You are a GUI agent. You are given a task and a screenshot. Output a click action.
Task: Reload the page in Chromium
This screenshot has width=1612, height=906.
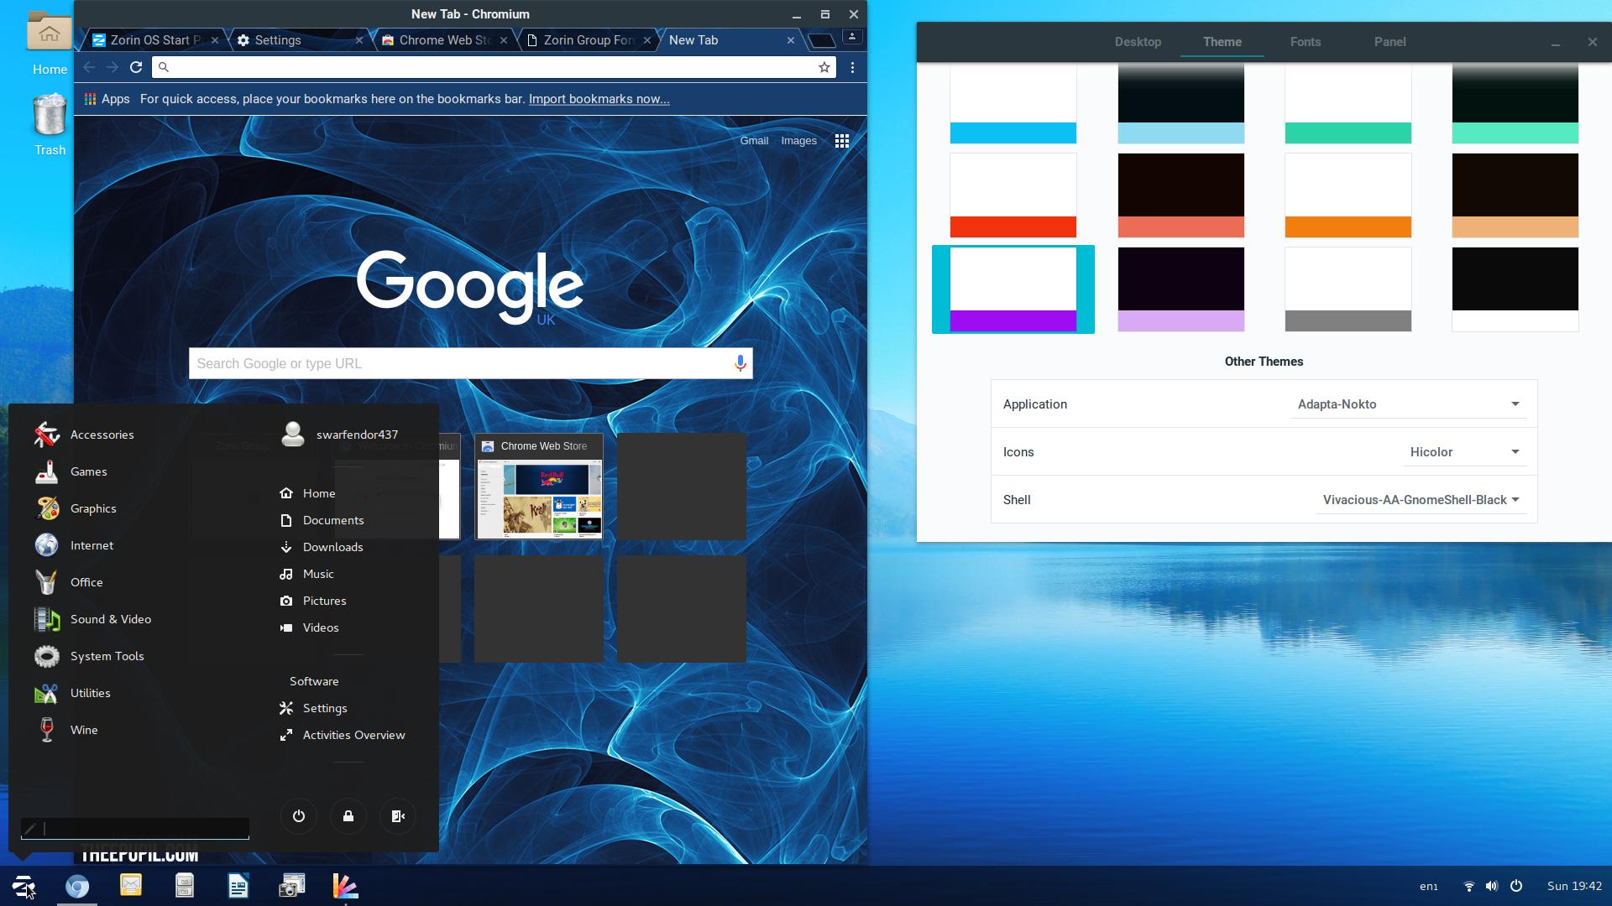[136, 67]
